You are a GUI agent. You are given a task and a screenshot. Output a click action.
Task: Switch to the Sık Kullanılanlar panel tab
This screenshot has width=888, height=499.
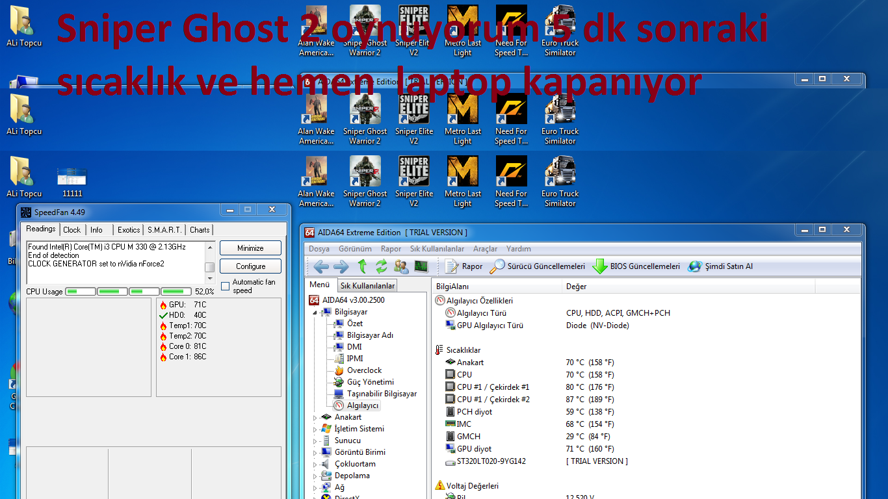[x=368, y=286]
